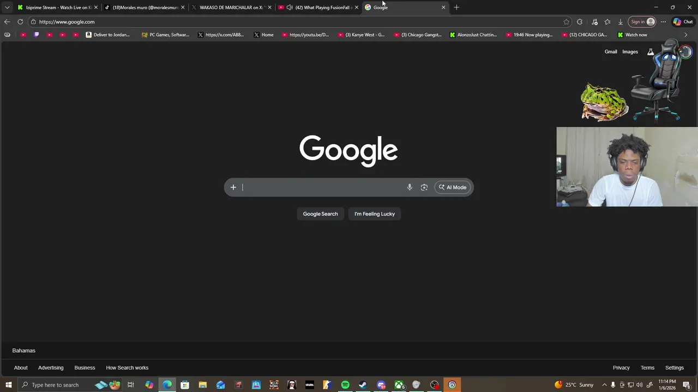
Task: Click the taskbar clock 11:14 PM
Action: (667, 385)
